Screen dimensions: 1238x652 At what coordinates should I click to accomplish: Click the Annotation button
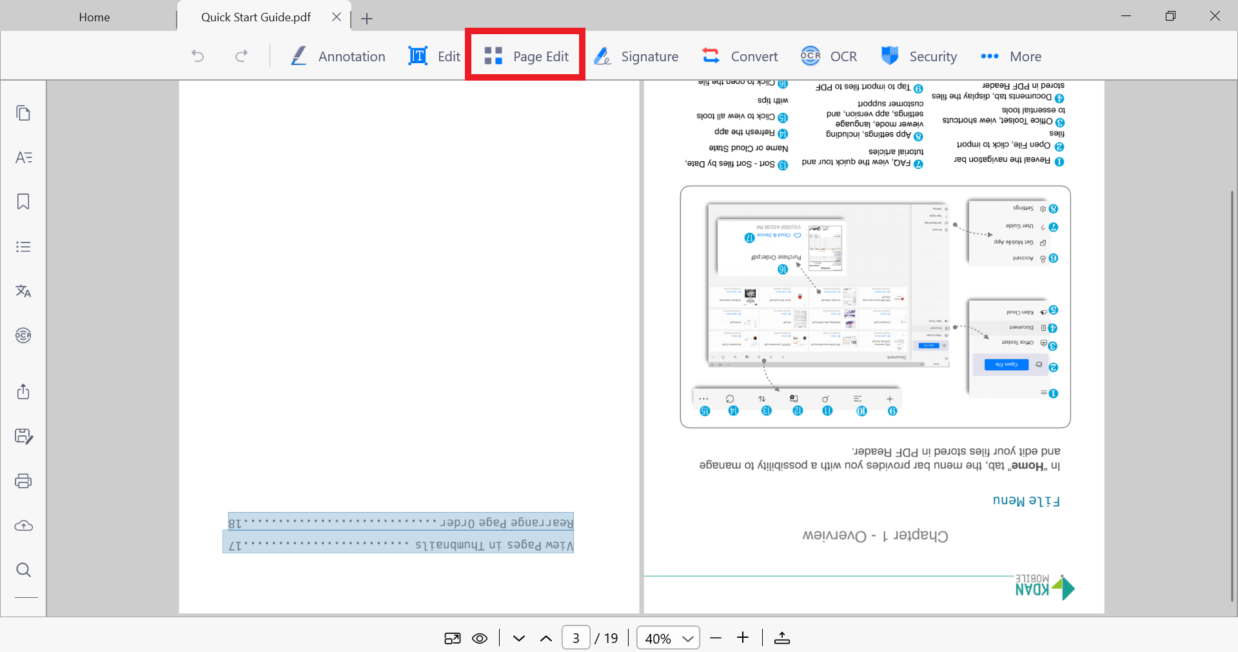coord(338,57)
